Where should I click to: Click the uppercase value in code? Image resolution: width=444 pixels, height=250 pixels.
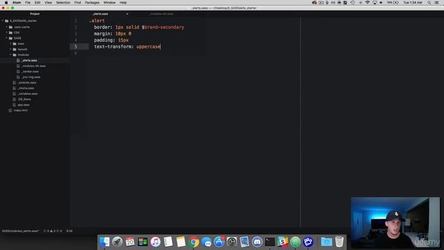click(x=148, y=47)
